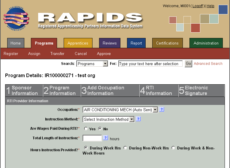
Task: Select No for Wages Paid During RTI
Action: (100, 129)
